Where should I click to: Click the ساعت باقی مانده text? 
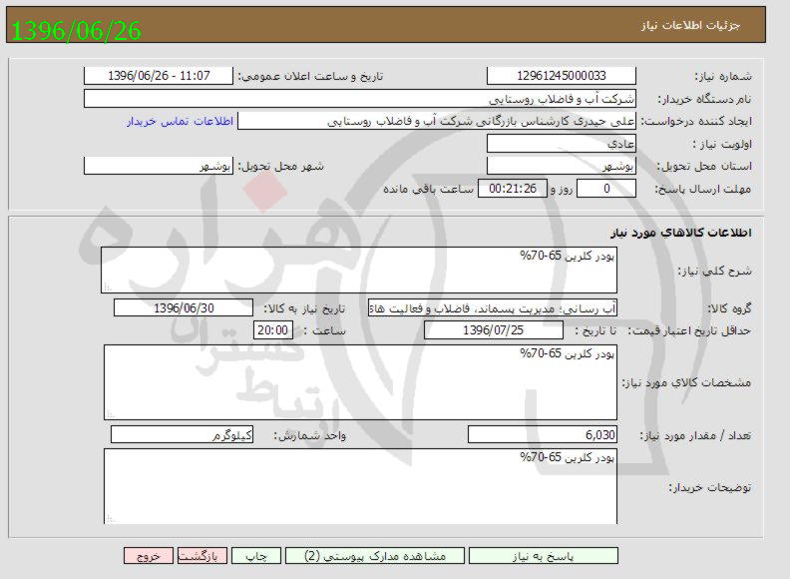(x=428, y=189)
